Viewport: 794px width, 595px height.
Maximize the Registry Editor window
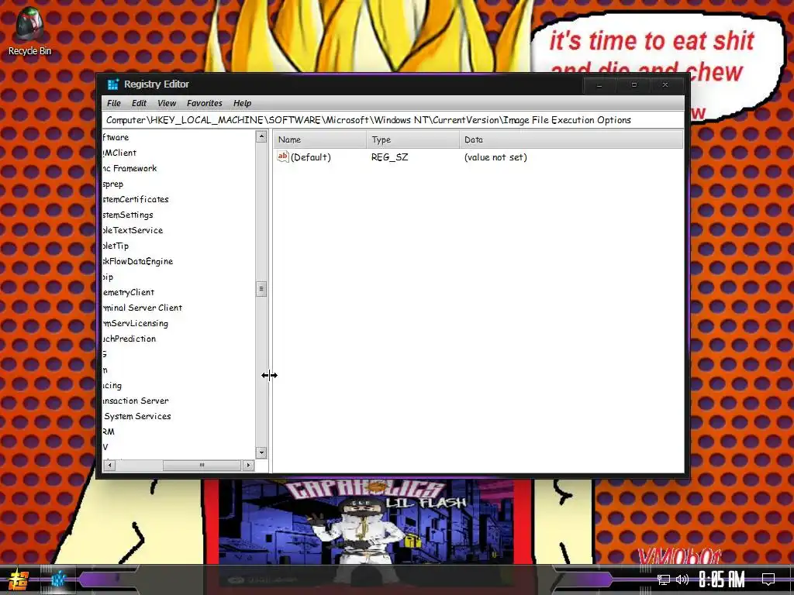tap(634, 85)
